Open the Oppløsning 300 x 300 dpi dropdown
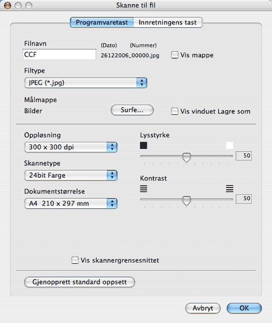The width and height of the screenshot is (272, 323). 71,147
